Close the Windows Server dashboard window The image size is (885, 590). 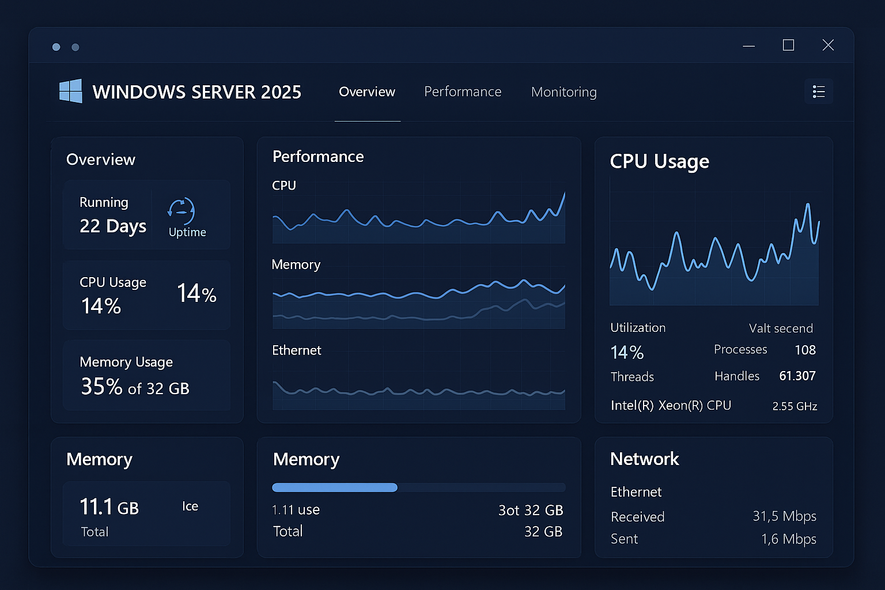coord(828,45)
